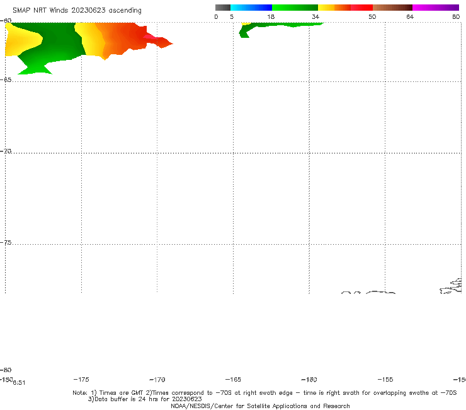
Task: Click the longitude label '-155'
Action: [385, 379]
